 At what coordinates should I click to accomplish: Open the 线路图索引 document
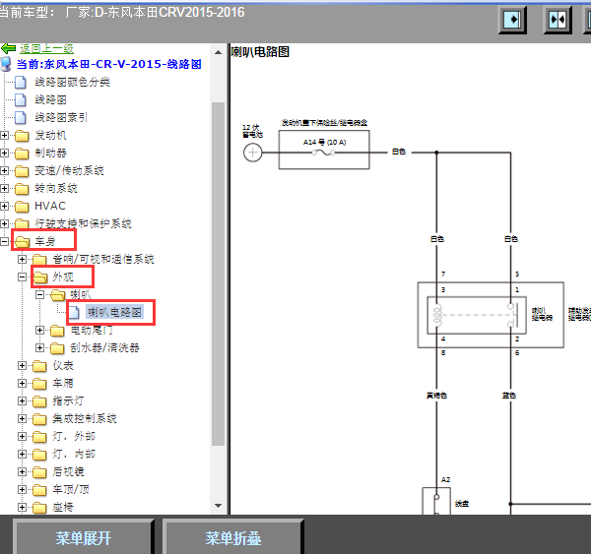[61, 117]
